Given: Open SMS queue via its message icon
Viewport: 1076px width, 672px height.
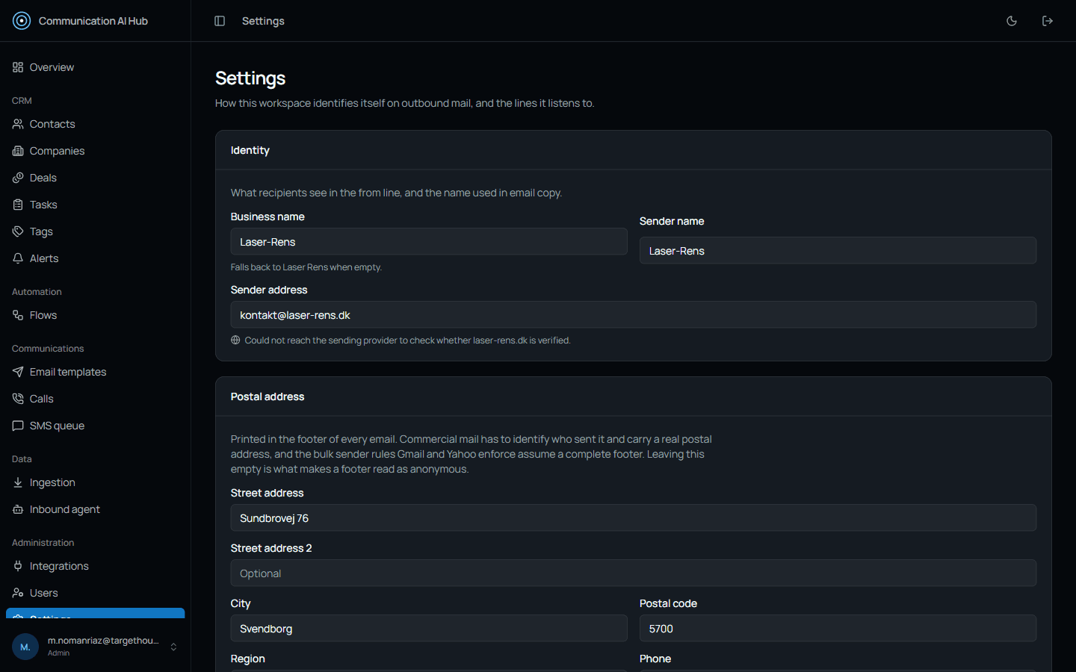Looking at the screenshot, I should [x=18, y=426].
